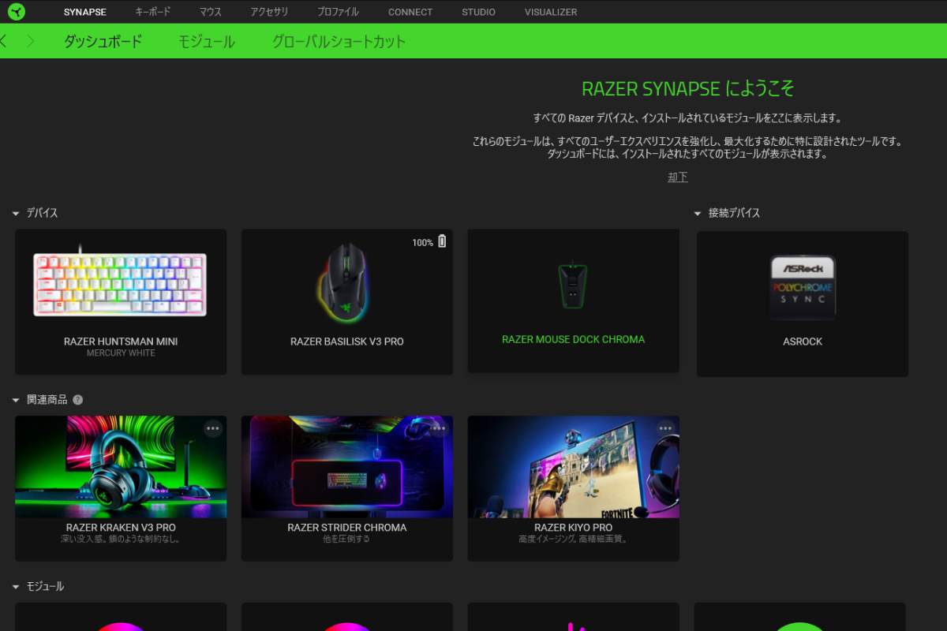This screenshot has width=947, height=631.
Task: Open the Razer Strider Chroma product image
Action: tap(347, 467)
